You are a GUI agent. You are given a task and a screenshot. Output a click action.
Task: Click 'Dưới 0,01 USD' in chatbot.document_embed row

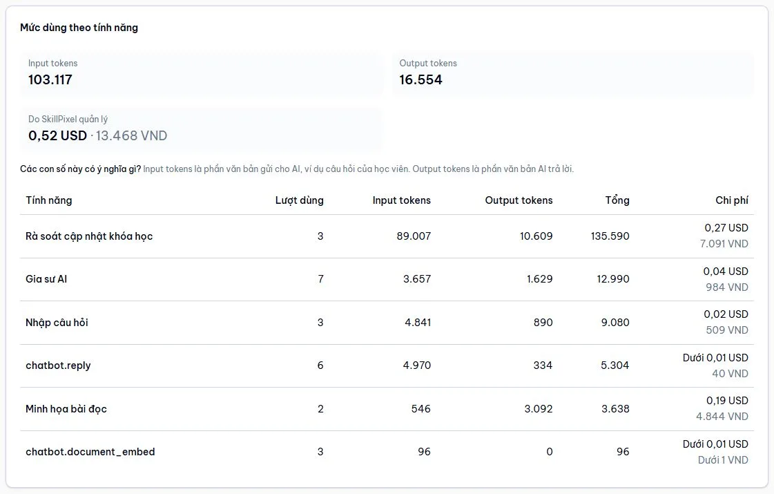[715, 444]
